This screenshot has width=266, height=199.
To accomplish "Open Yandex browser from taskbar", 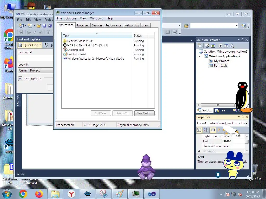I will tap(71, 194).
